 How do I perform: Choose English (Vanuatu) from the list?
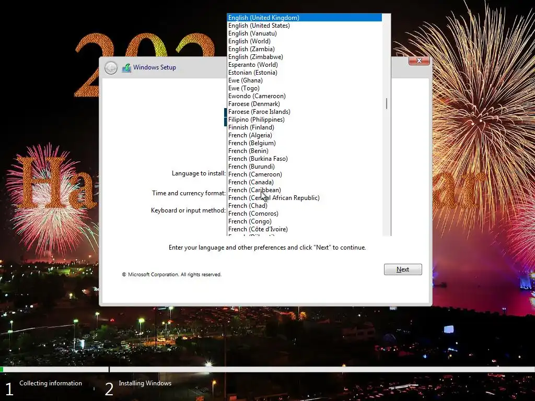(x=305, y=33)
